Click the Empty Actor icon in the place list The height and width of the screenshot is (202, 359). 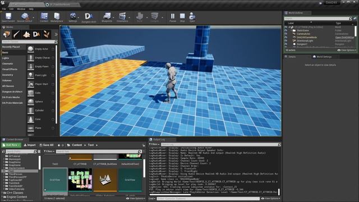pyautogui.click(x=30, y=49)
